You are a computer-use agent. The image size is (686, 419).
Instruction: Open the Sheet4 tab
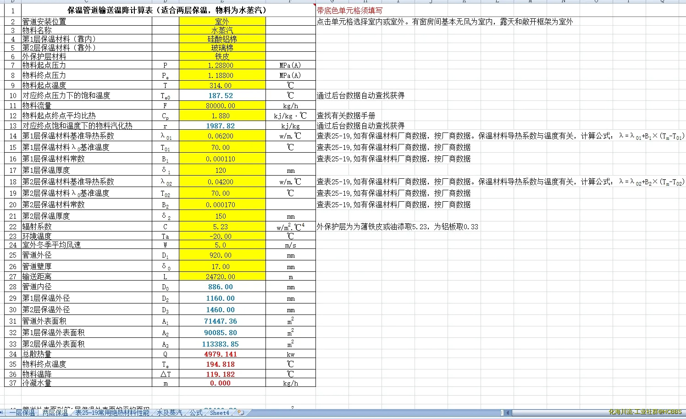pos(219,413)
